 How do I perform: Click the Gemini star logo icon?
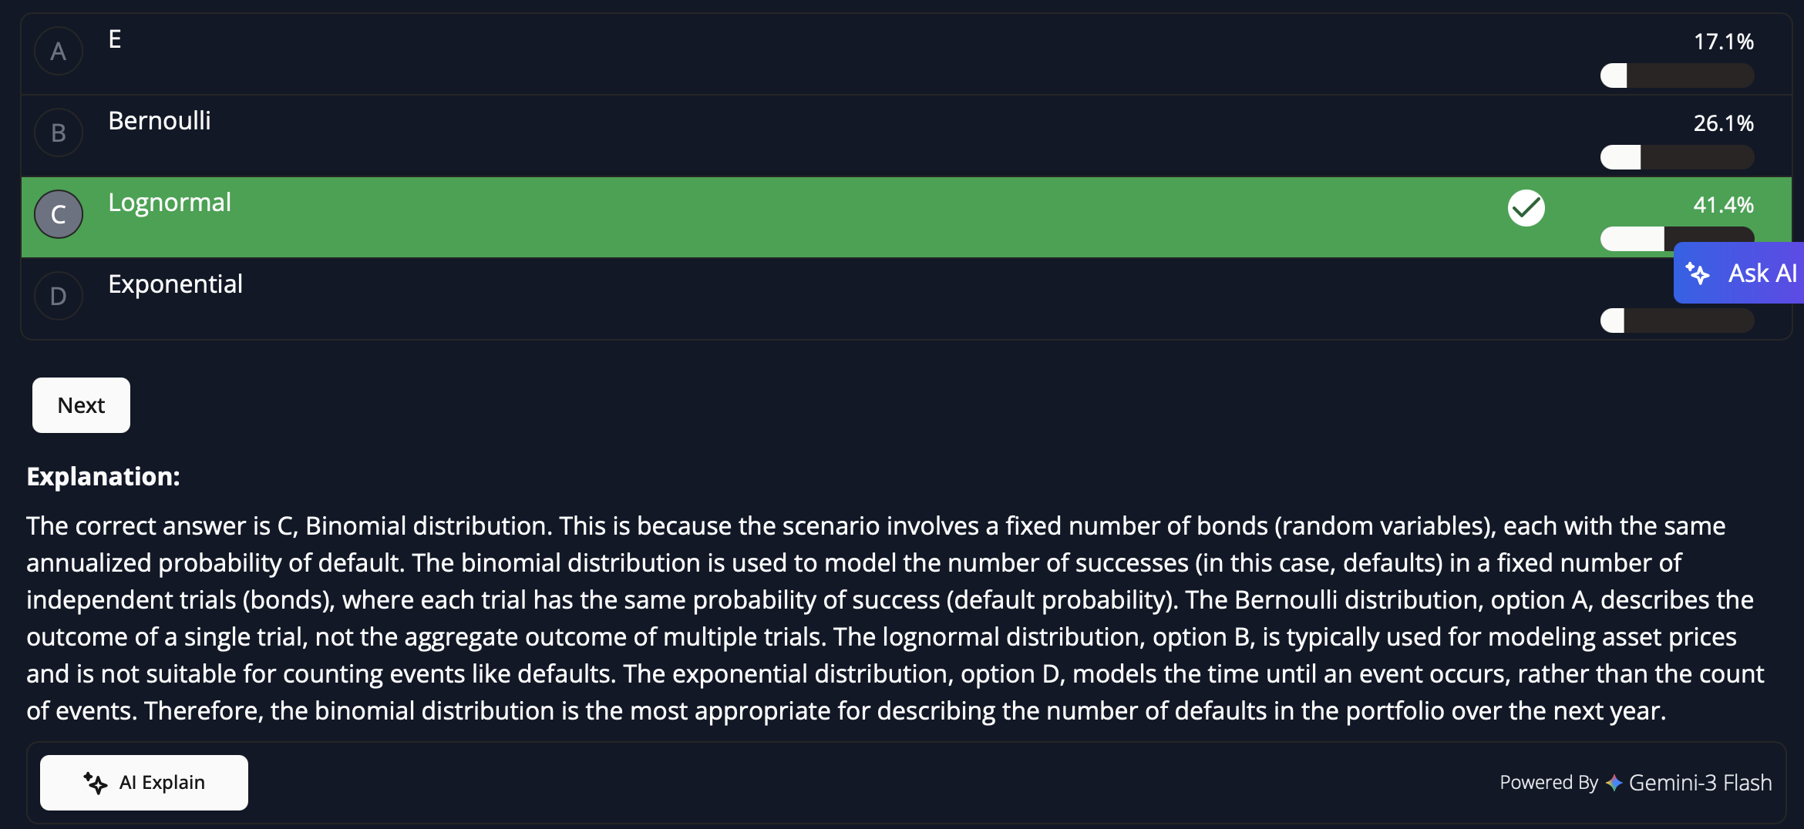click(x=1614, y=783)
